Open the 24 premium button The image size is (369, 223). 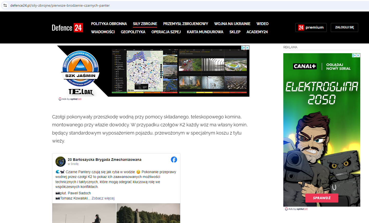coord(311,27)
